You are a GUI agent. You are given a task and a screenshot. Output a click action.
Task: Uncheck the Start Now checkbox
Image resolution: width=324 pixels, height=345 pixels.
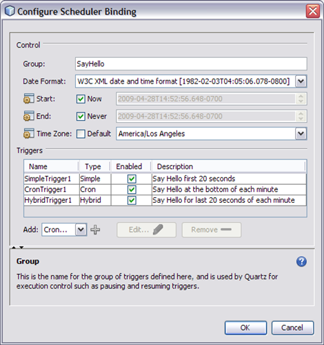81,99
